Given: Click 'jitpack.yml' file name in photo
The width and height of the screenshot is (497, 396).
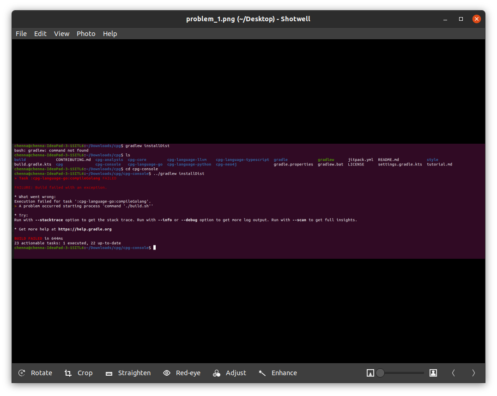Looking at the screenshot, I should [360, 160].
